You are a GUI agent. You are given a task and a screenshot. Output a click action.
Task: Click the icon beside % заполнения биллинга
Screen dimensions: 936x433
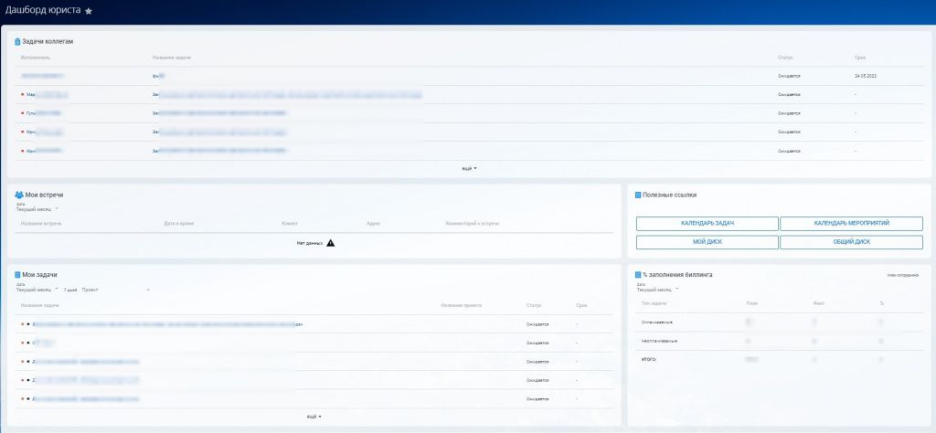[638, 274]
